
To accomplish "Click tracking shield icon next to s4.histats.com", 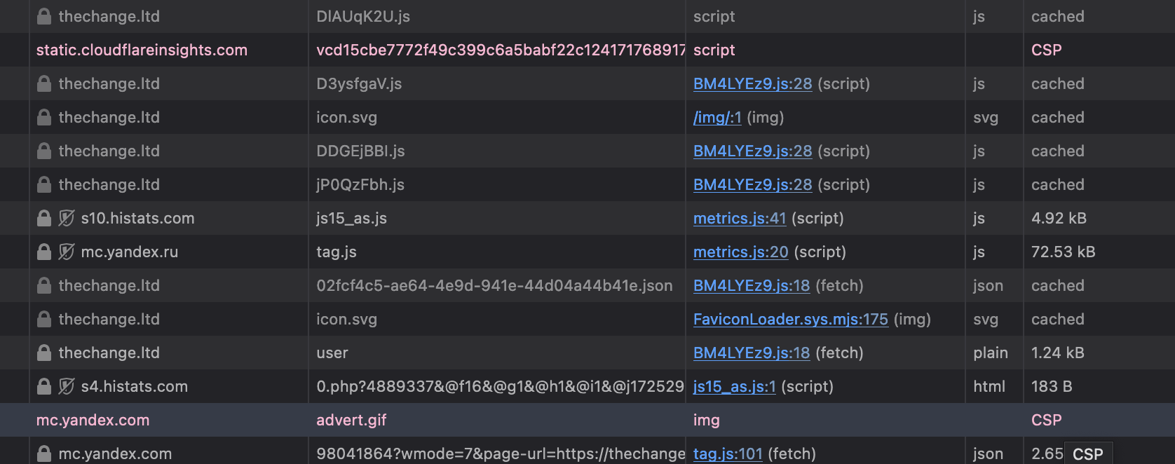I will point(67,387).
